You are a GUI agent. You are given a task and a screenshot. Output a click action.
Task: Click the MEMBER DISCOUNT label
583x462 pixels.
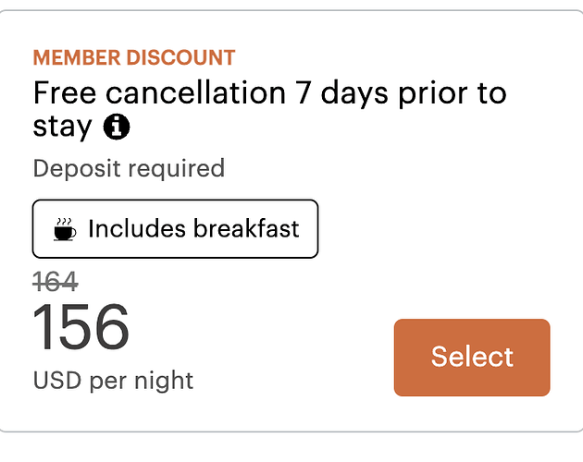coord(134,57)
